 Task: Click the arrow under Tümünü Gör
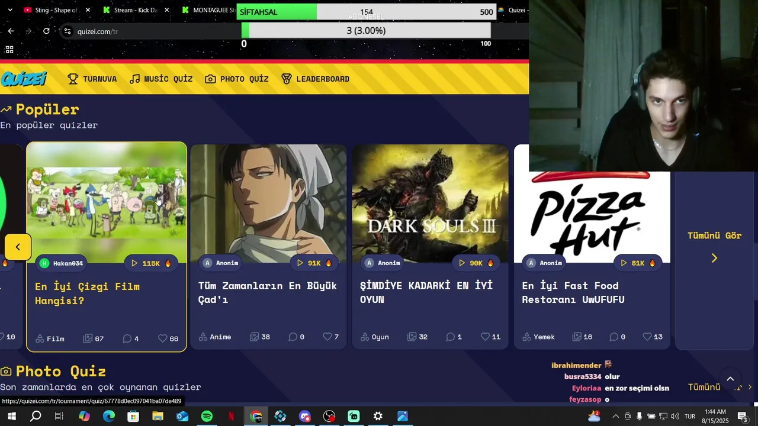(x=714, y=258)
